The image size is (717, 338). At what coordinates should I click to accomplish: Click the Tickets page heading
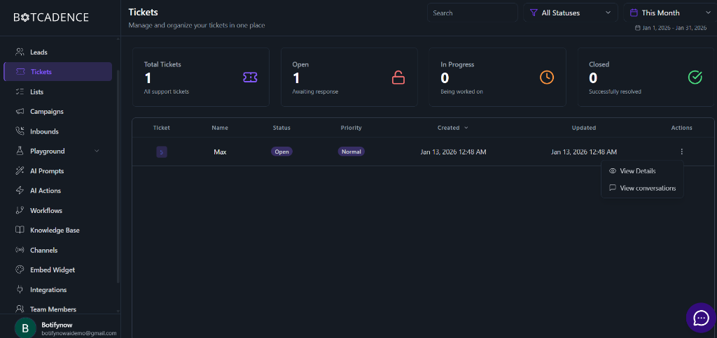(x=143, y=13)
